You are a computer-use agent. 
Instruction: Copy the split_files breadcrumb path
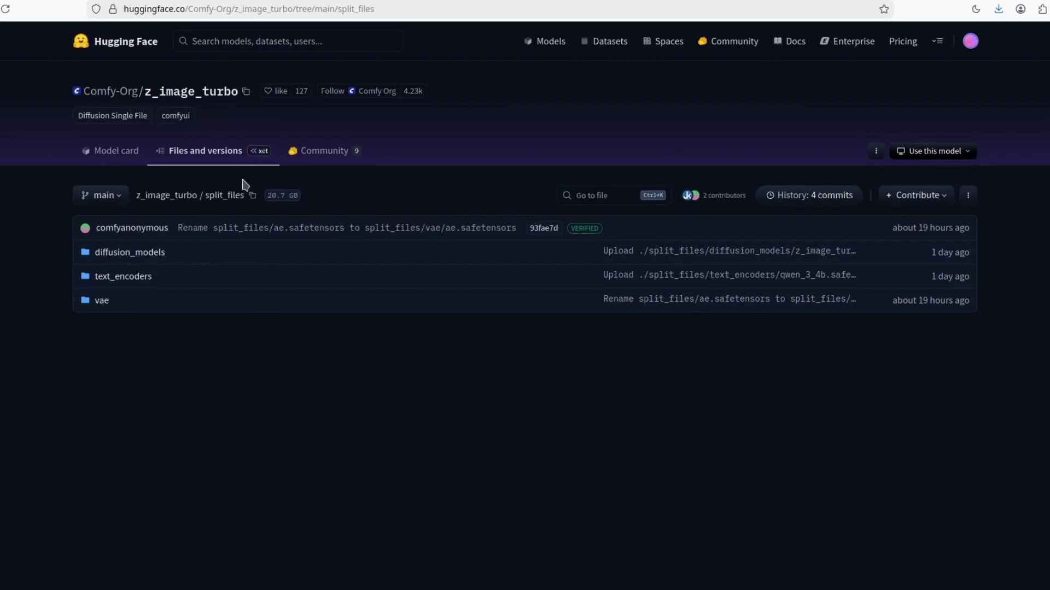253,195
